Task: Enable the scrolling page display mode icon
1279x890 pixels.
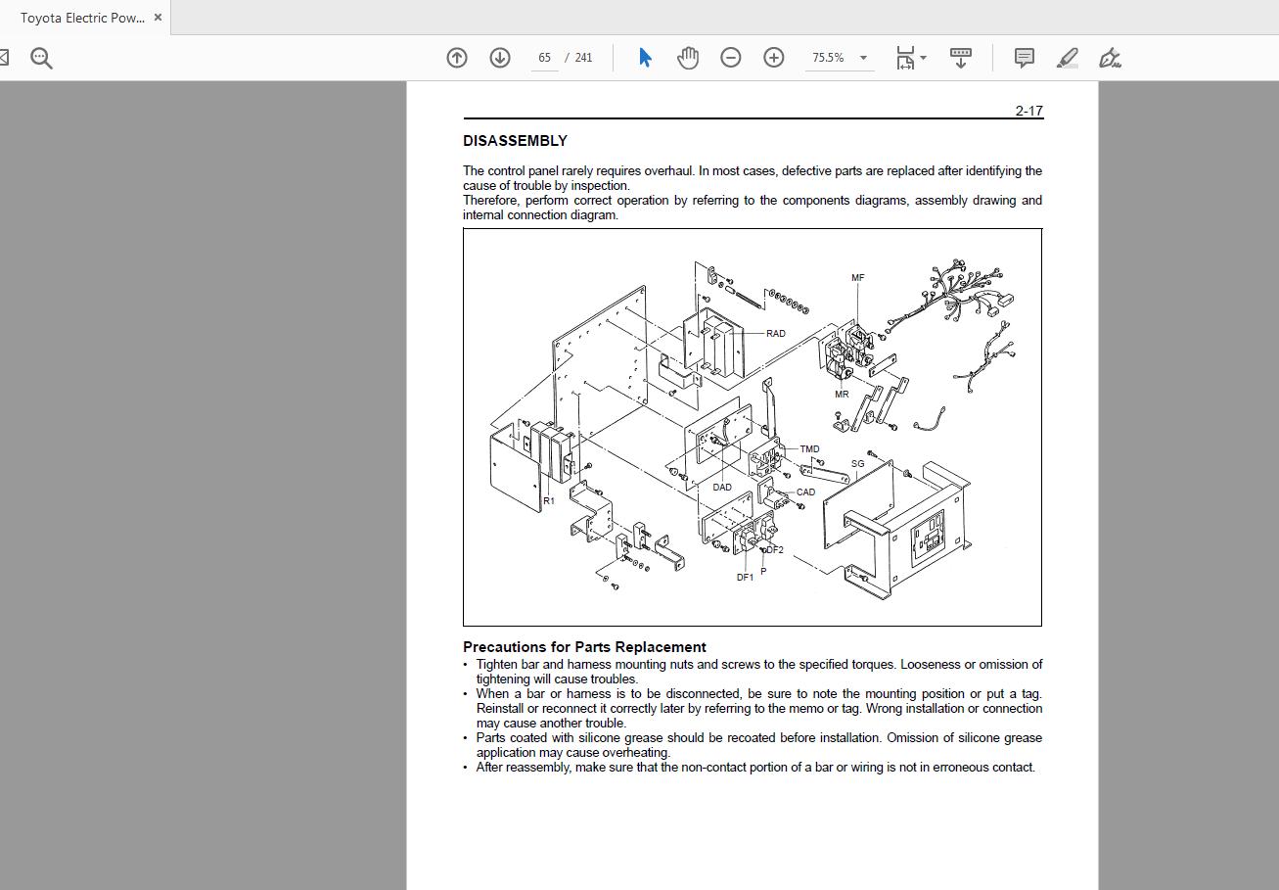Action: coord(958,58)
